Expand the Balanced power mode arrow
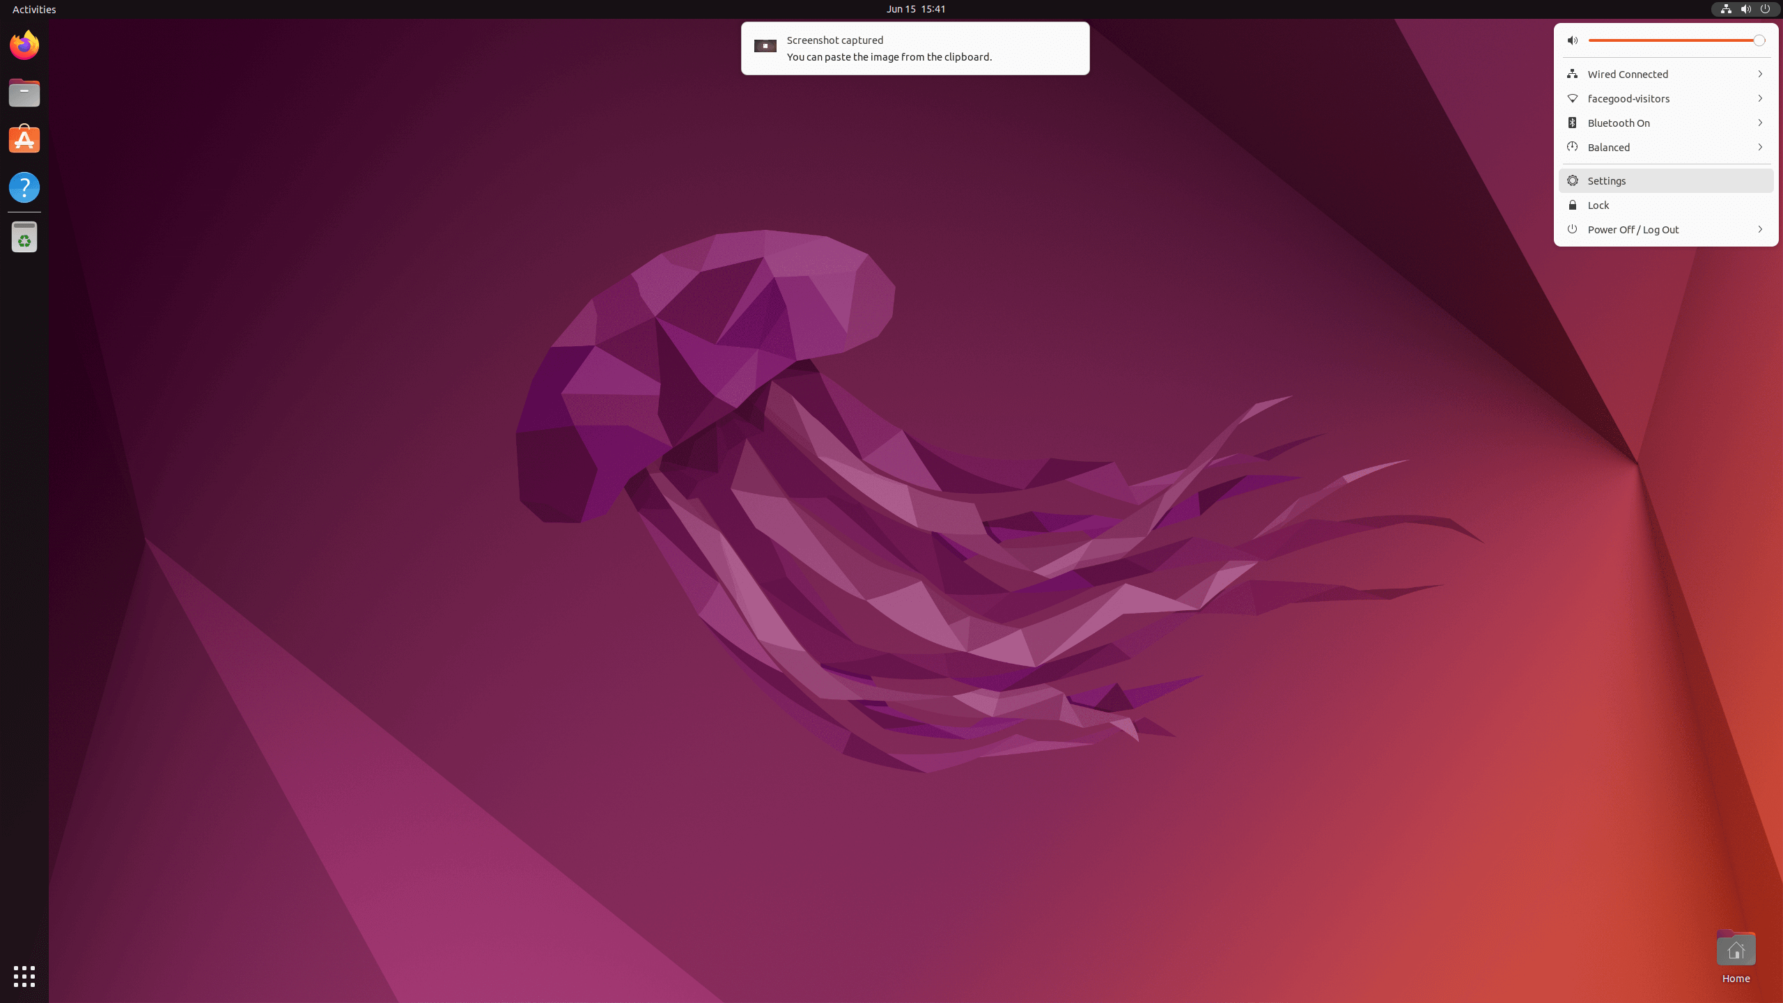The image size is (1783, 1003). pyautogui.click(x=1760, y=147)
